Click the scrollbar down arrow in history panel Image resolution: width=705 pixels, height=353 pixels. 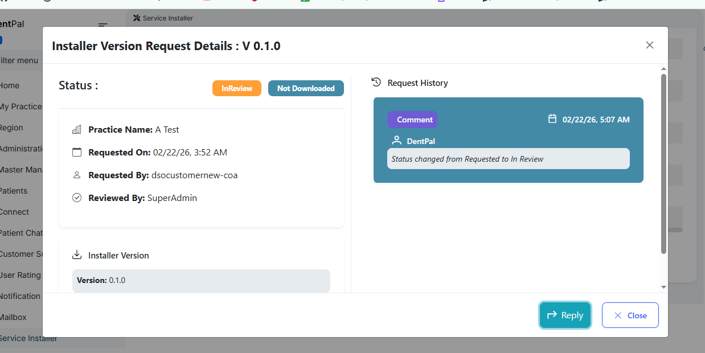pos(663,288)
